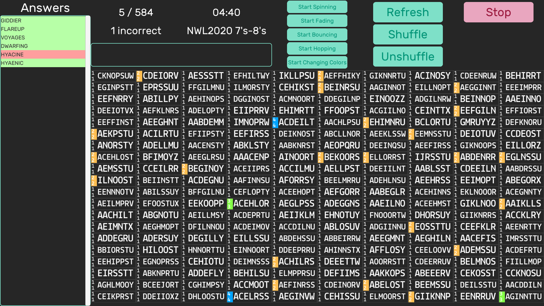Enable Start Hopping effect
The image size is (544, 306).
(317, 48)
